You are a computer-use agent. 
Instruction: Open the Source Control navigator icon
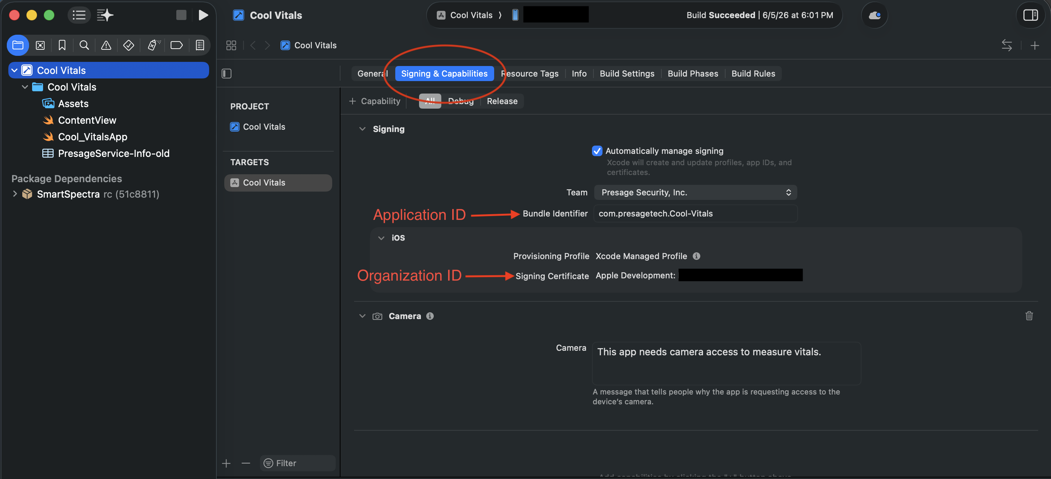[40, 45]
